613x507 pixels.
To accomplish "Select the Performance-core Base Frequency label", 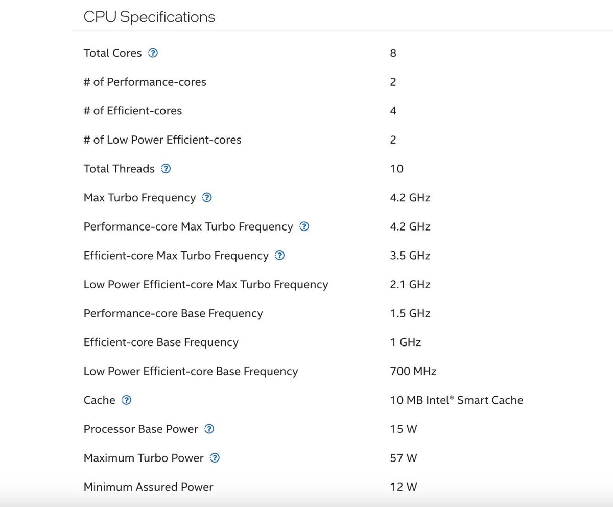I will tap(173, 313).
